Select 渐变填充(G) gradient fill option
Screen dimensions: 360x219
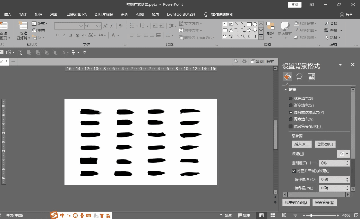301,105
